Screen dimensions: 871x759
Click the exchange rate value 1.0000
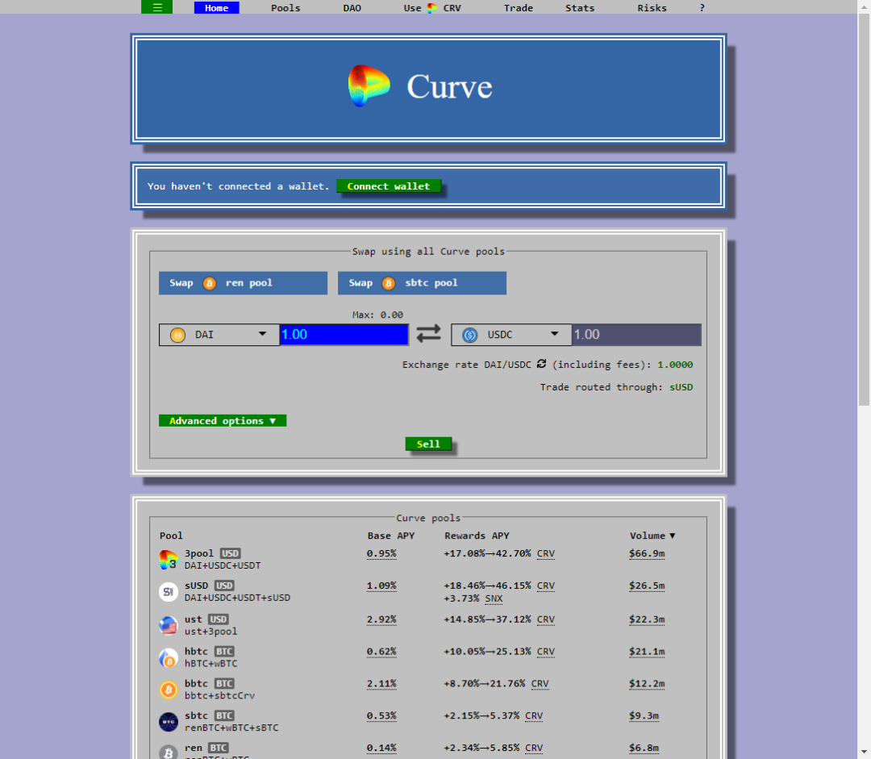(676, 365)
